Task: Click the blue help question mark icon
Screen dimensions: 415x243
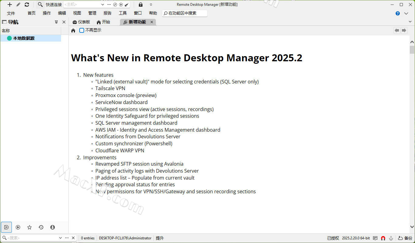Action: click(x=398, y=13)
